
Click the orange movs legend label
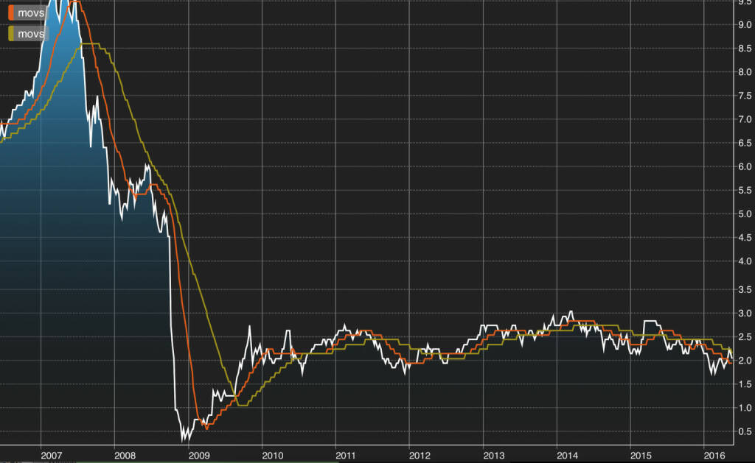(30, 15)
